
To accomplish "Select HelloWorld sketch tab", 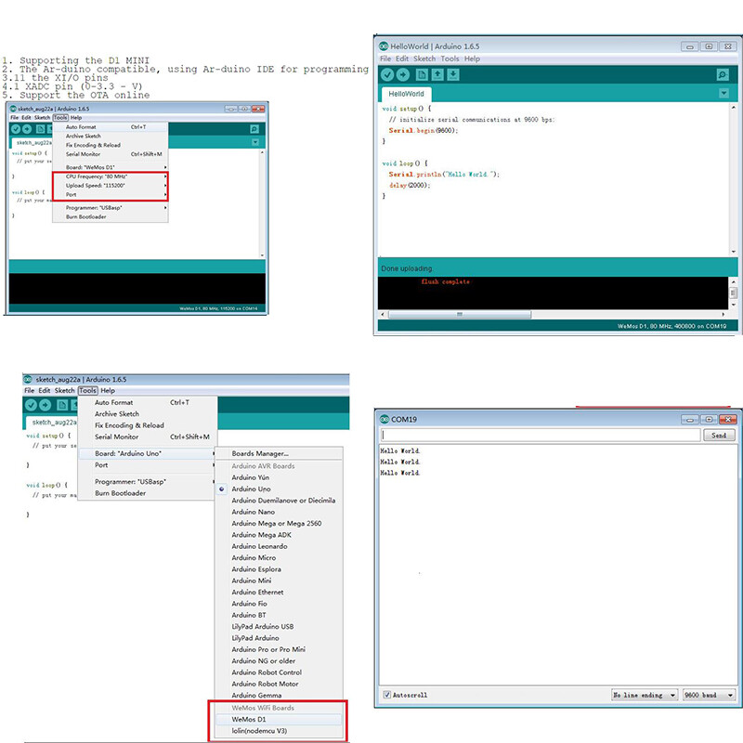I will tap(406, 94).
